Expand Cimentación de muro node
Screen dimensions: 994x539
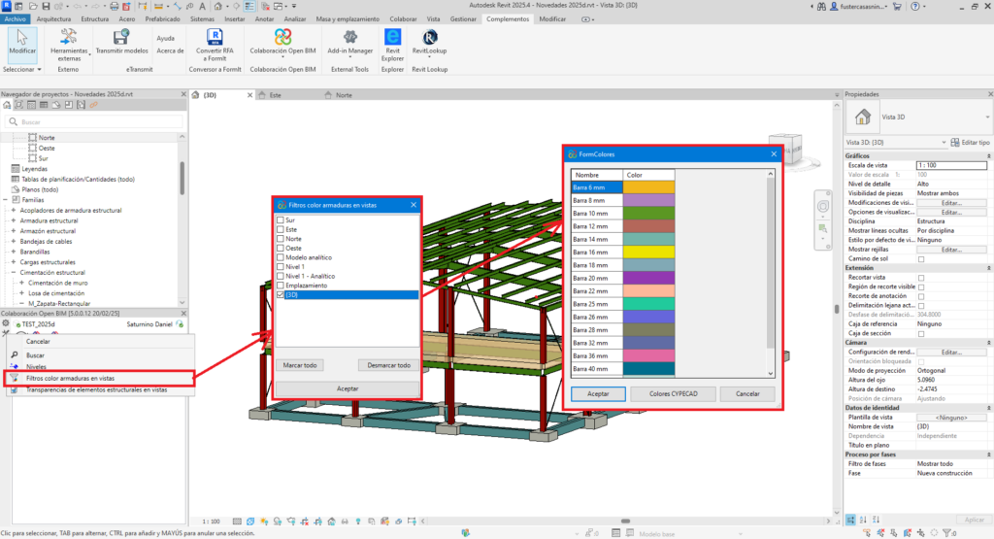pos(21,283)
